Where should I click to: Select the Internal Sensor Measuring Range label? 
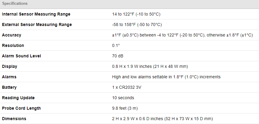[36, 14]
